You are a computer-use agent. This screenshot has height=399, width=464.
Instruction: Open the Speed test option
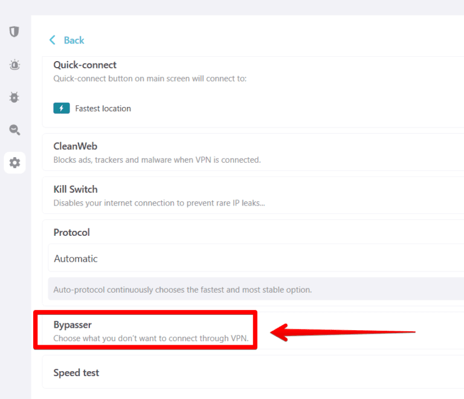point(76,372)
